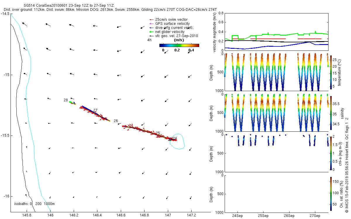The width and height of the screenshot is (351, 219).
Task: Click the 'isobaths: 0 200 1000m' label
Action: click(35, 204)
